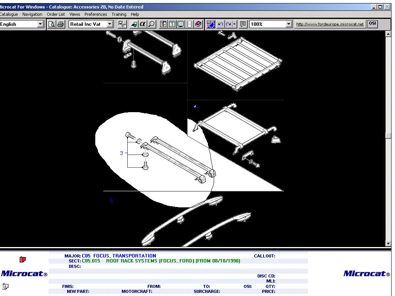Open the Order List menu
This screenshot has width=395, height=296.
[x=56, y=14]
